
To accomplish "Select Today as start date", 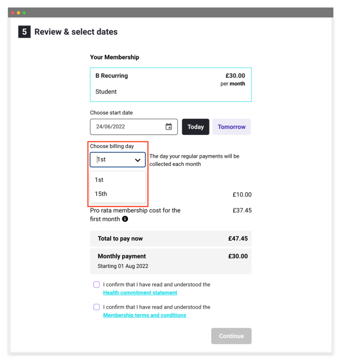I will 196,127.
